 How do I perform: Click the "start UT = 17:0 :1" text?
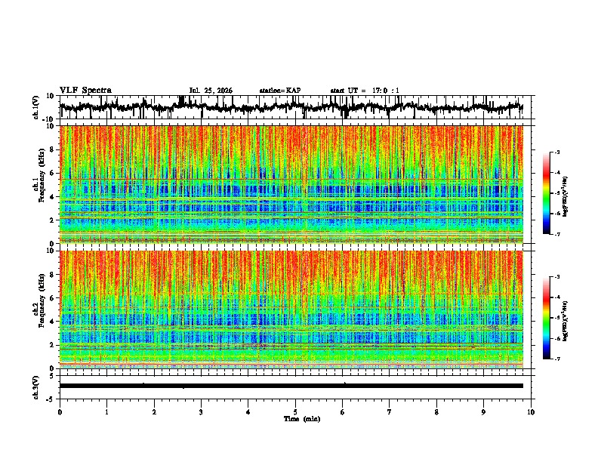[x=365, y=91]
